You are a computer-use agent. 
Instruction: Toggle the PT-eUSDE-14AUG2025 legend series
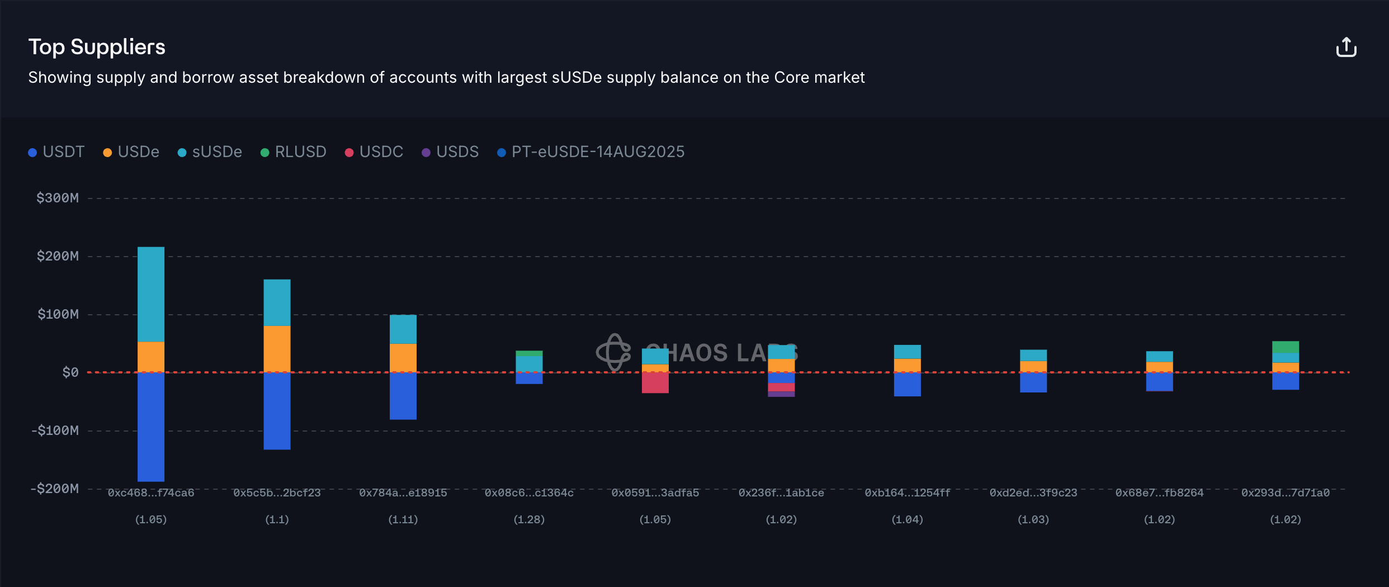591,152
